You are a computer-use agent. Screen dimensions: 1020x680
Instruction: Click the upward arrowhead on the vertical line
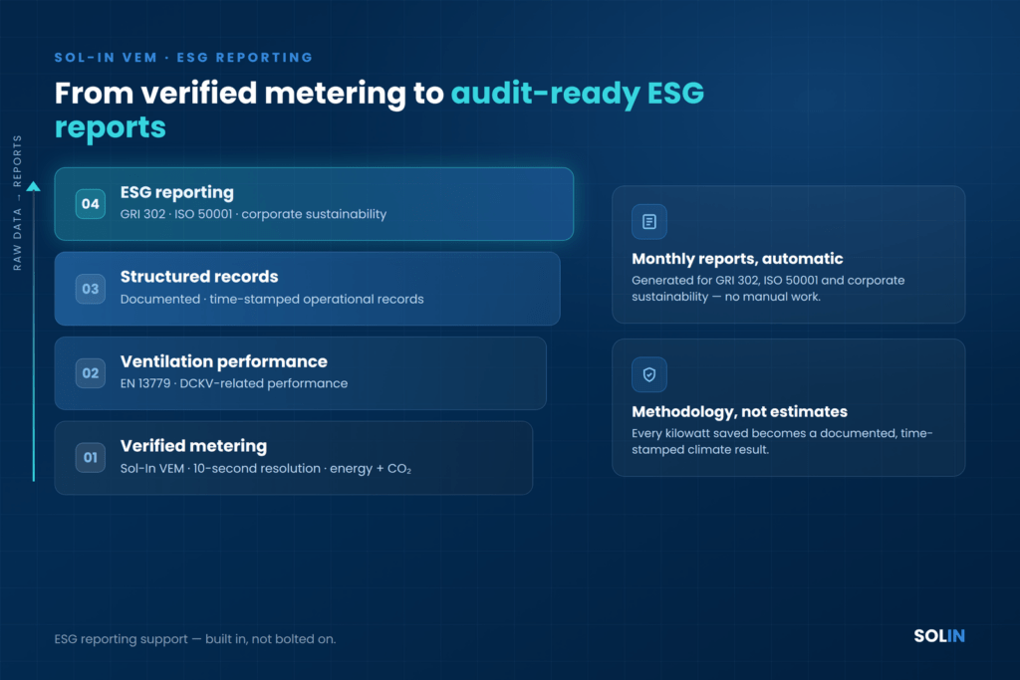point(34,186)
